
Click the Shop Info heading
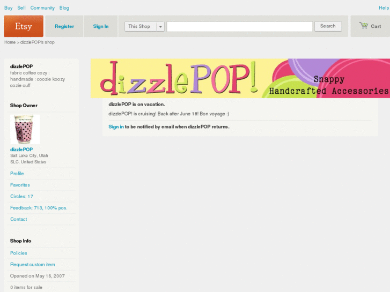[20, 241]
